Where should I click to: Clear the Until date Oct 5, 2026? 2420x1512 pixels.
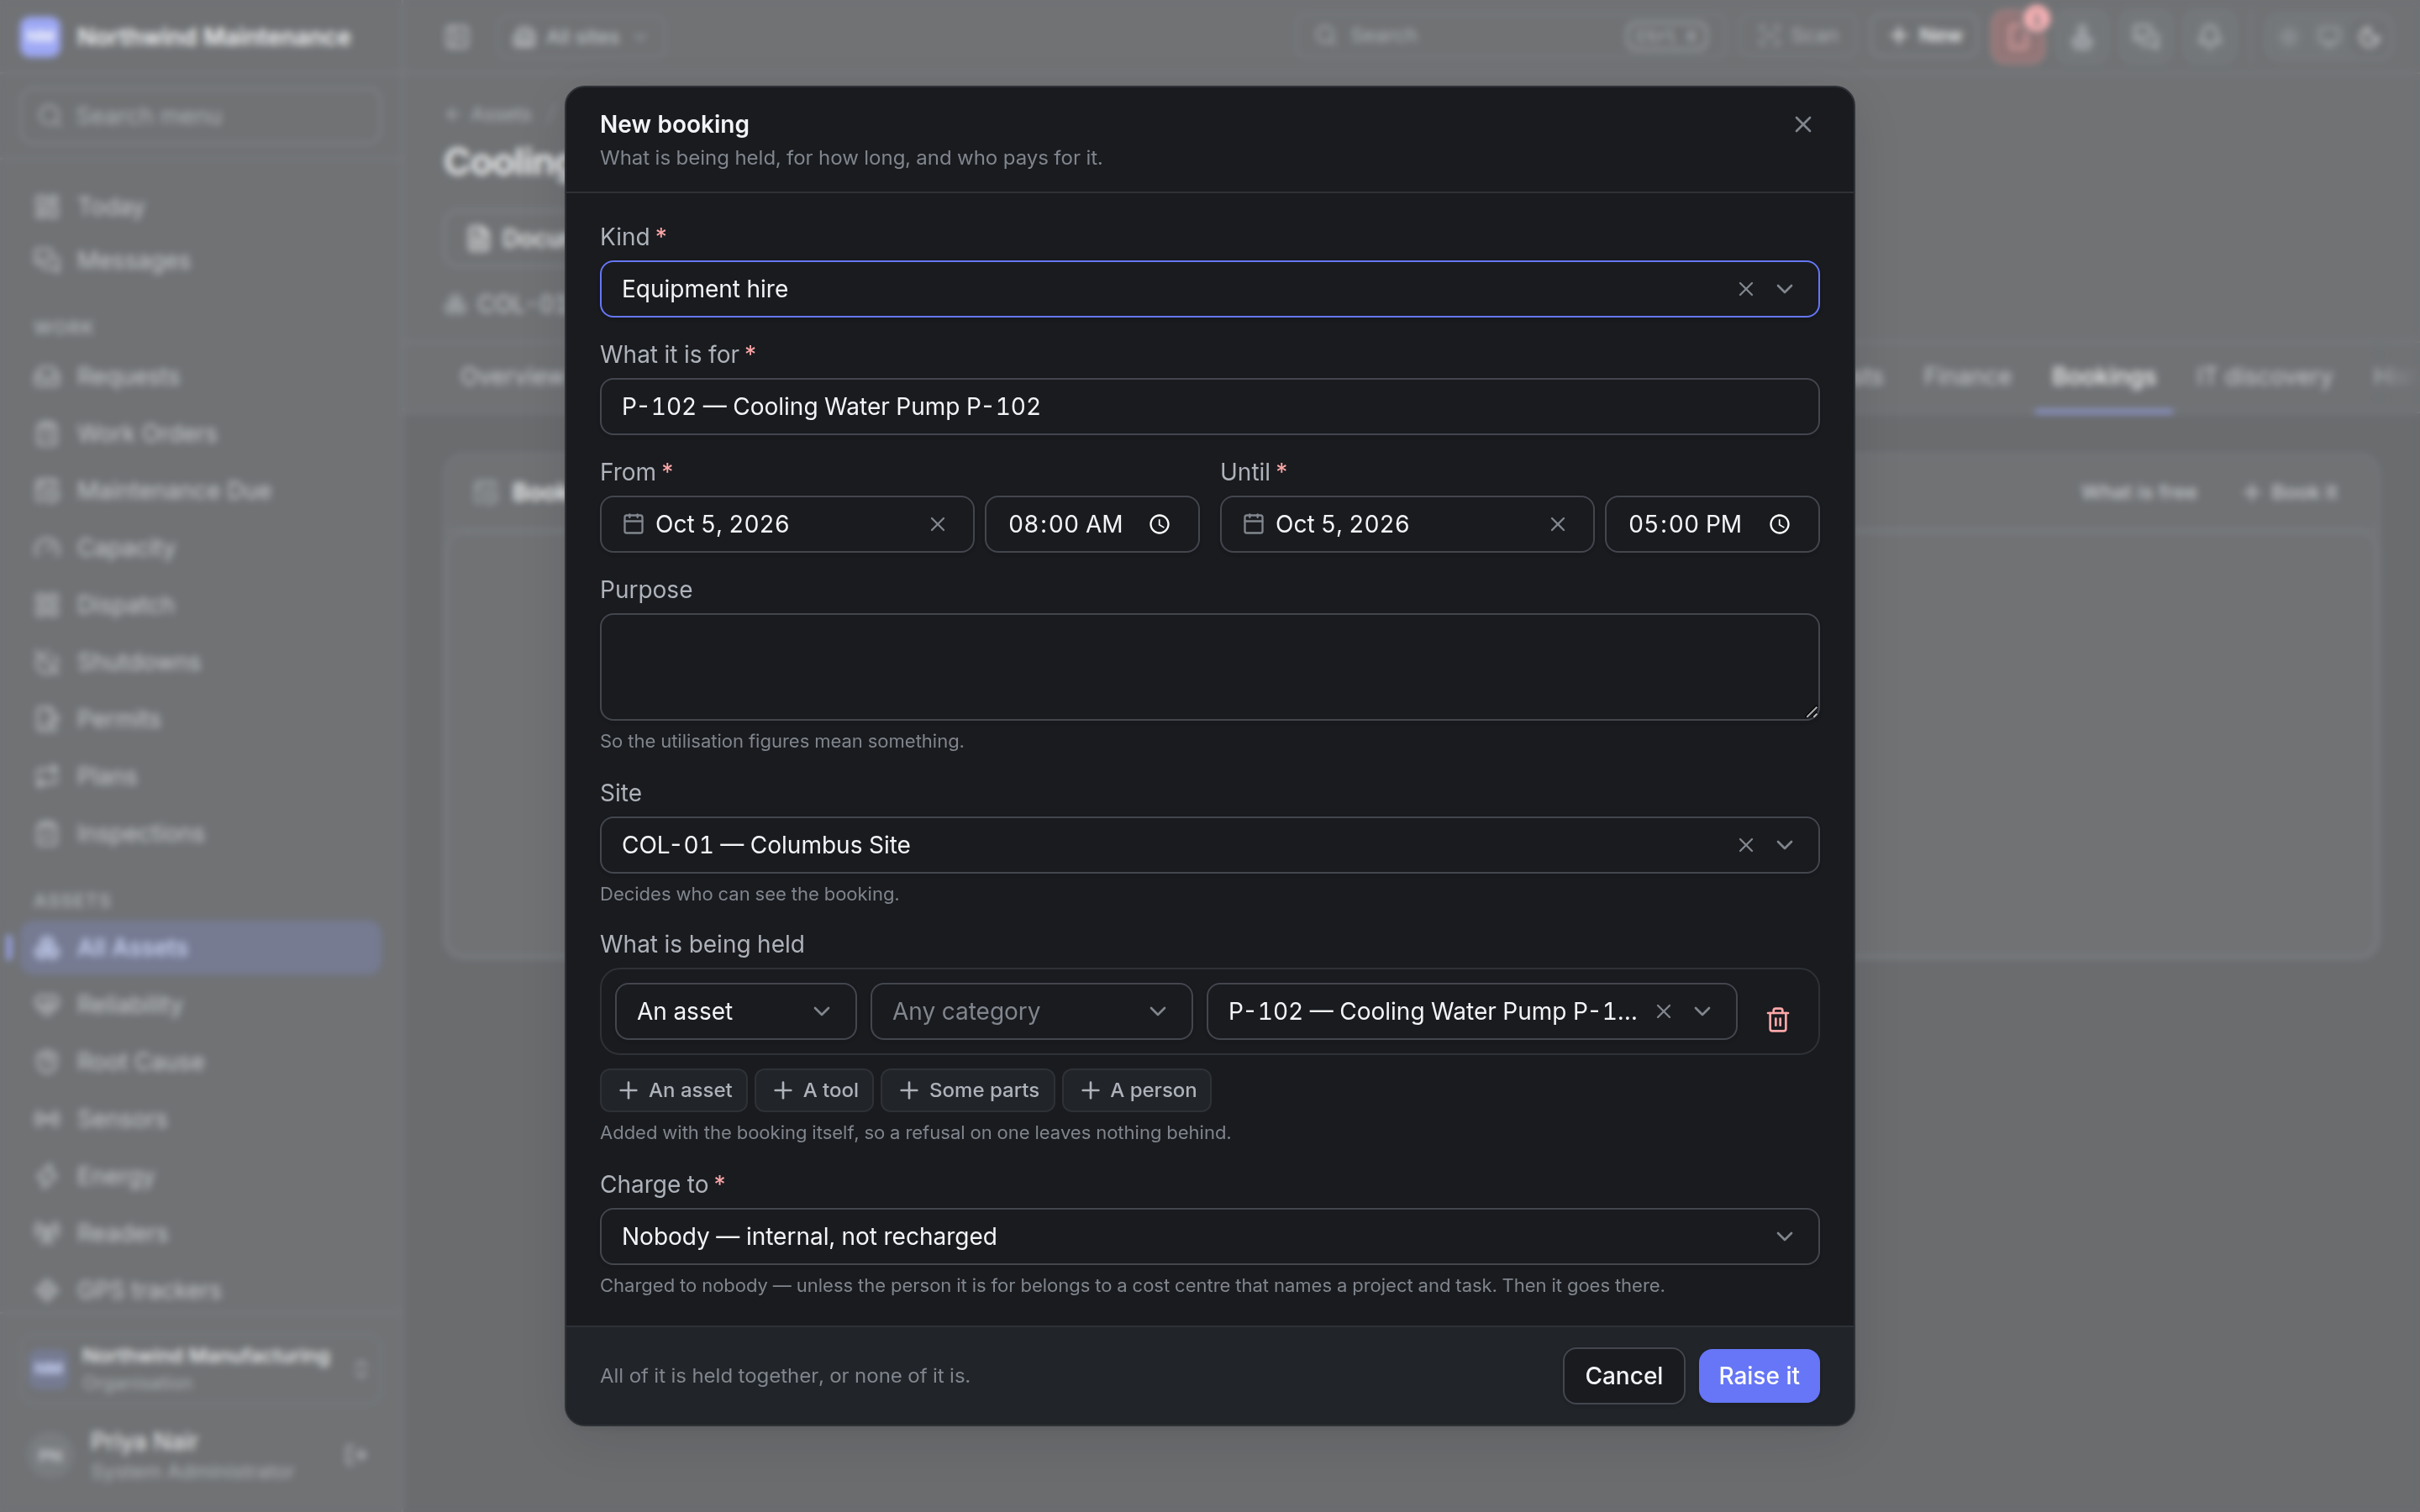[x=1557, y=524]
